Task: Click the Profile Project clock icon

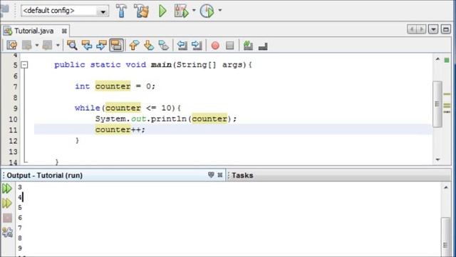Action: (207, 11)
